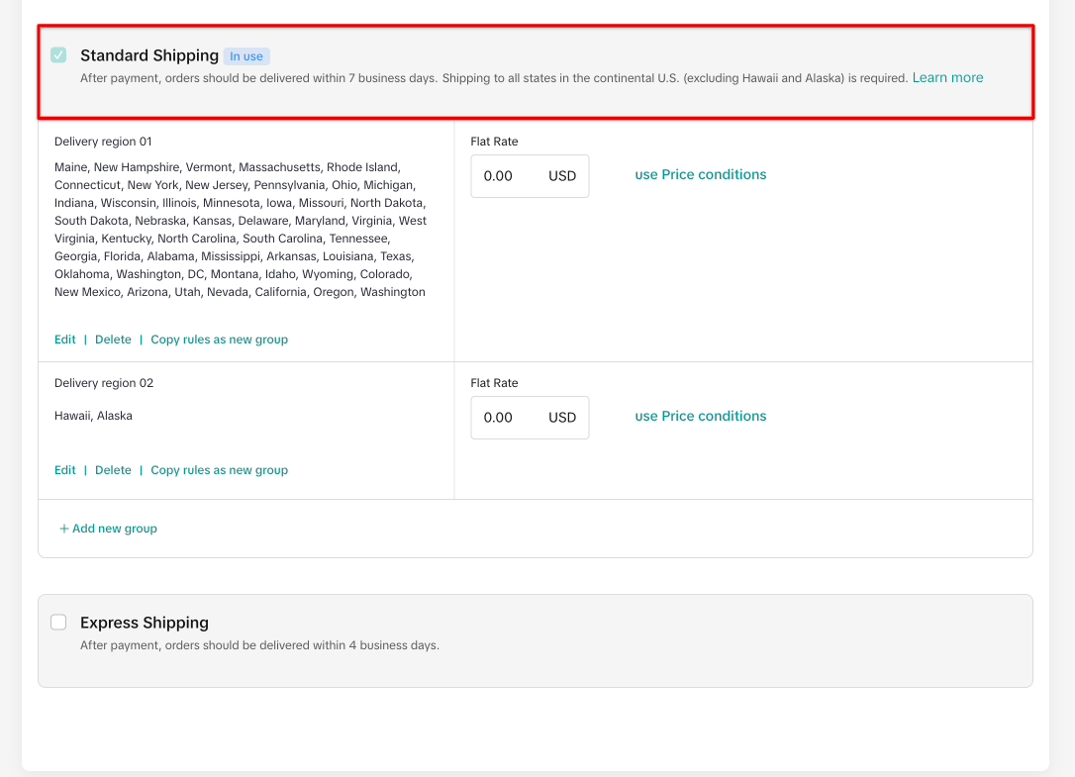Viewport: 1075px width, 777px height.
Task: Click the Standard Shipping heading
Action: tap(148, 55)
